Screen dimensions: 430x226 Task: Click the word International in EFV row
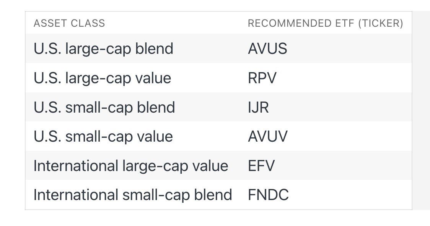click(x=76, y=166)
